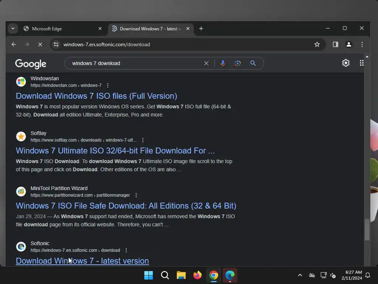Open Google apps grid
Viewport: 378px width, 284px height.
[362, 63]
